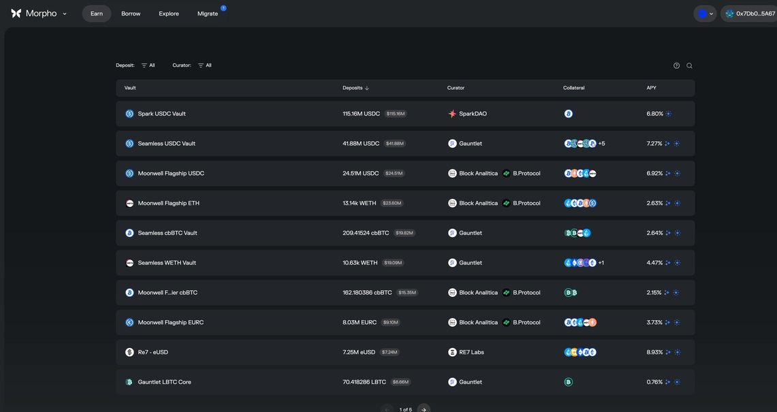The width and height of the screenshot is (777, 412).
Task: Open the Seamless USDC Vault row
Action: click(x=405, y=143)
